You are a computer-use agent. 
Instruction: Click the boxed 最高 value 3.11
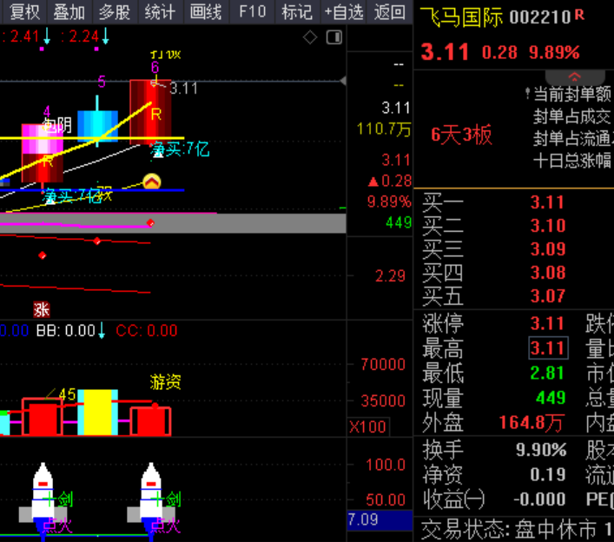point(548,347)
